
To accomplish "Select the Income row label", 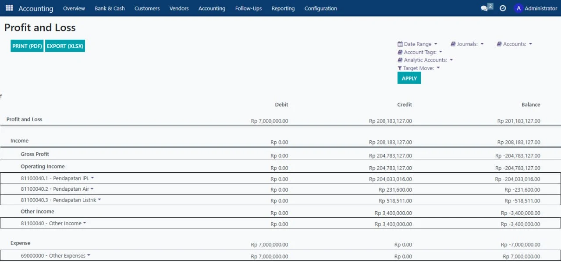I will click(x=19, y=141).
